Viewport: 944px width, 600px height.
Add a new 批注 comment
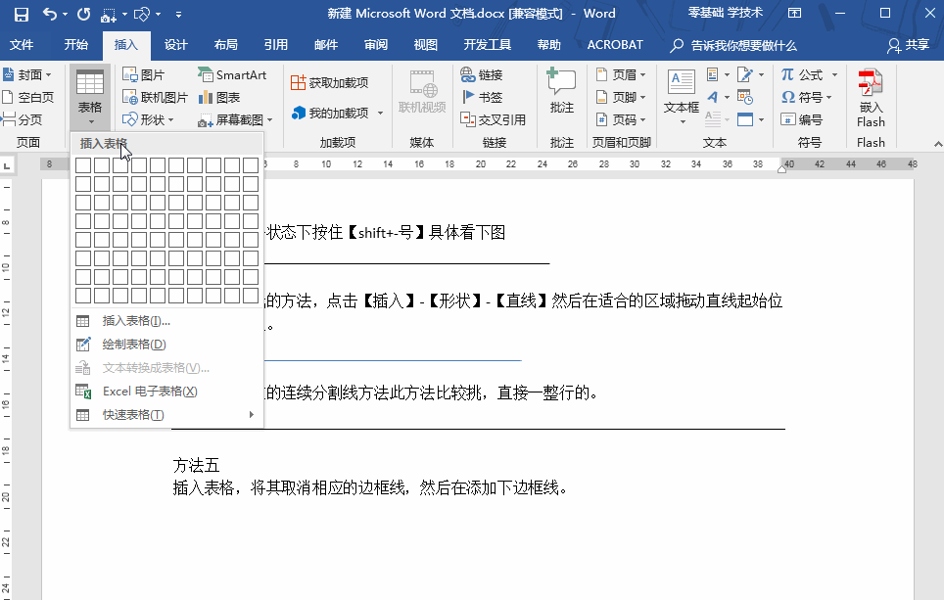click(x=561, y=91)
